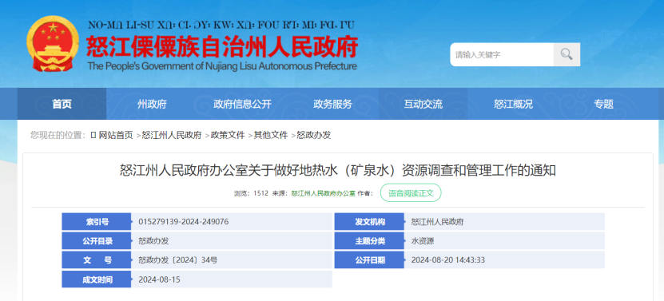Click the article title about 地热水 resources
Screen dimensions: 664x301
tap(337, 171)
